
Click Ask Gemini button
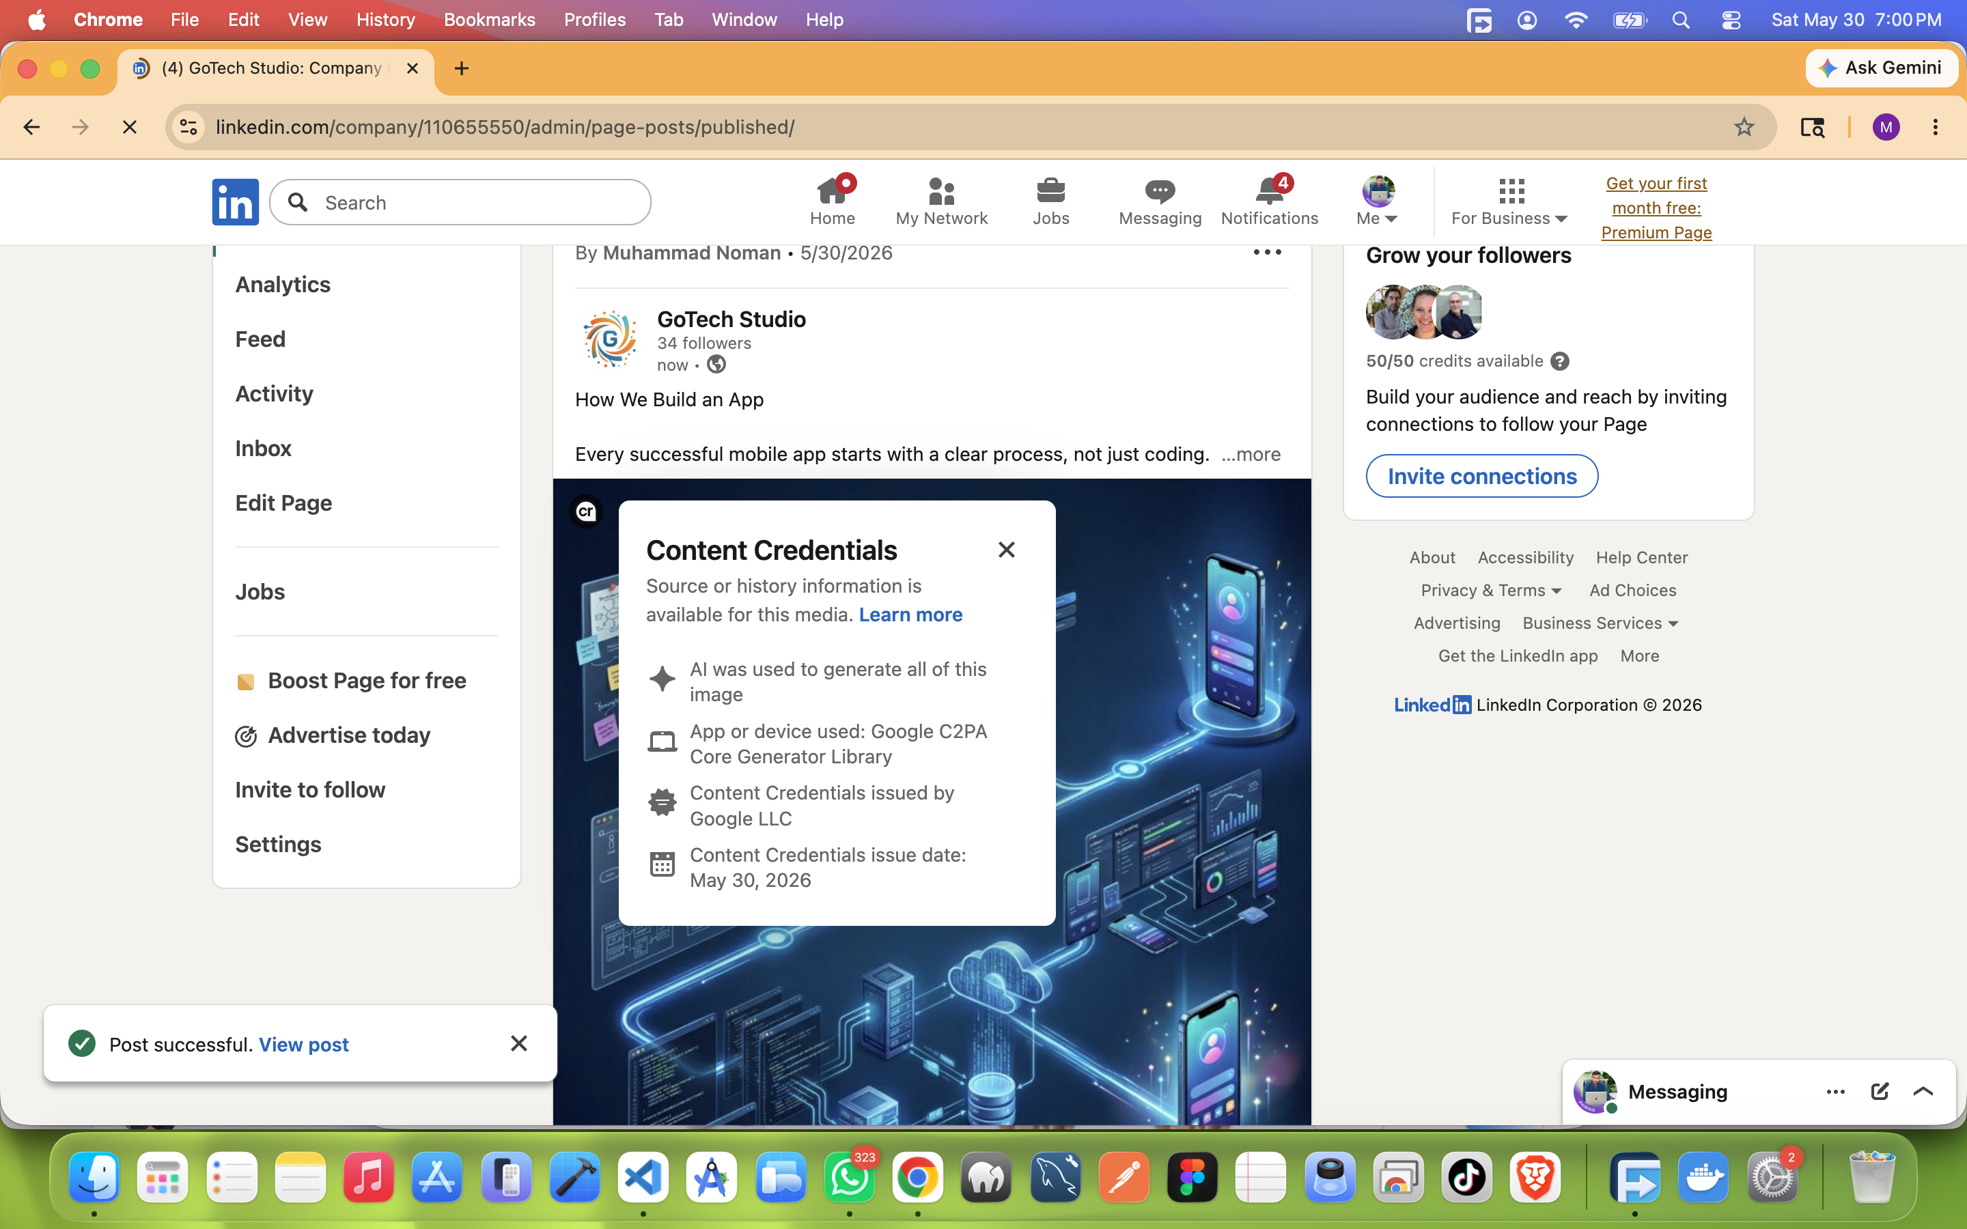[1881, 68]
